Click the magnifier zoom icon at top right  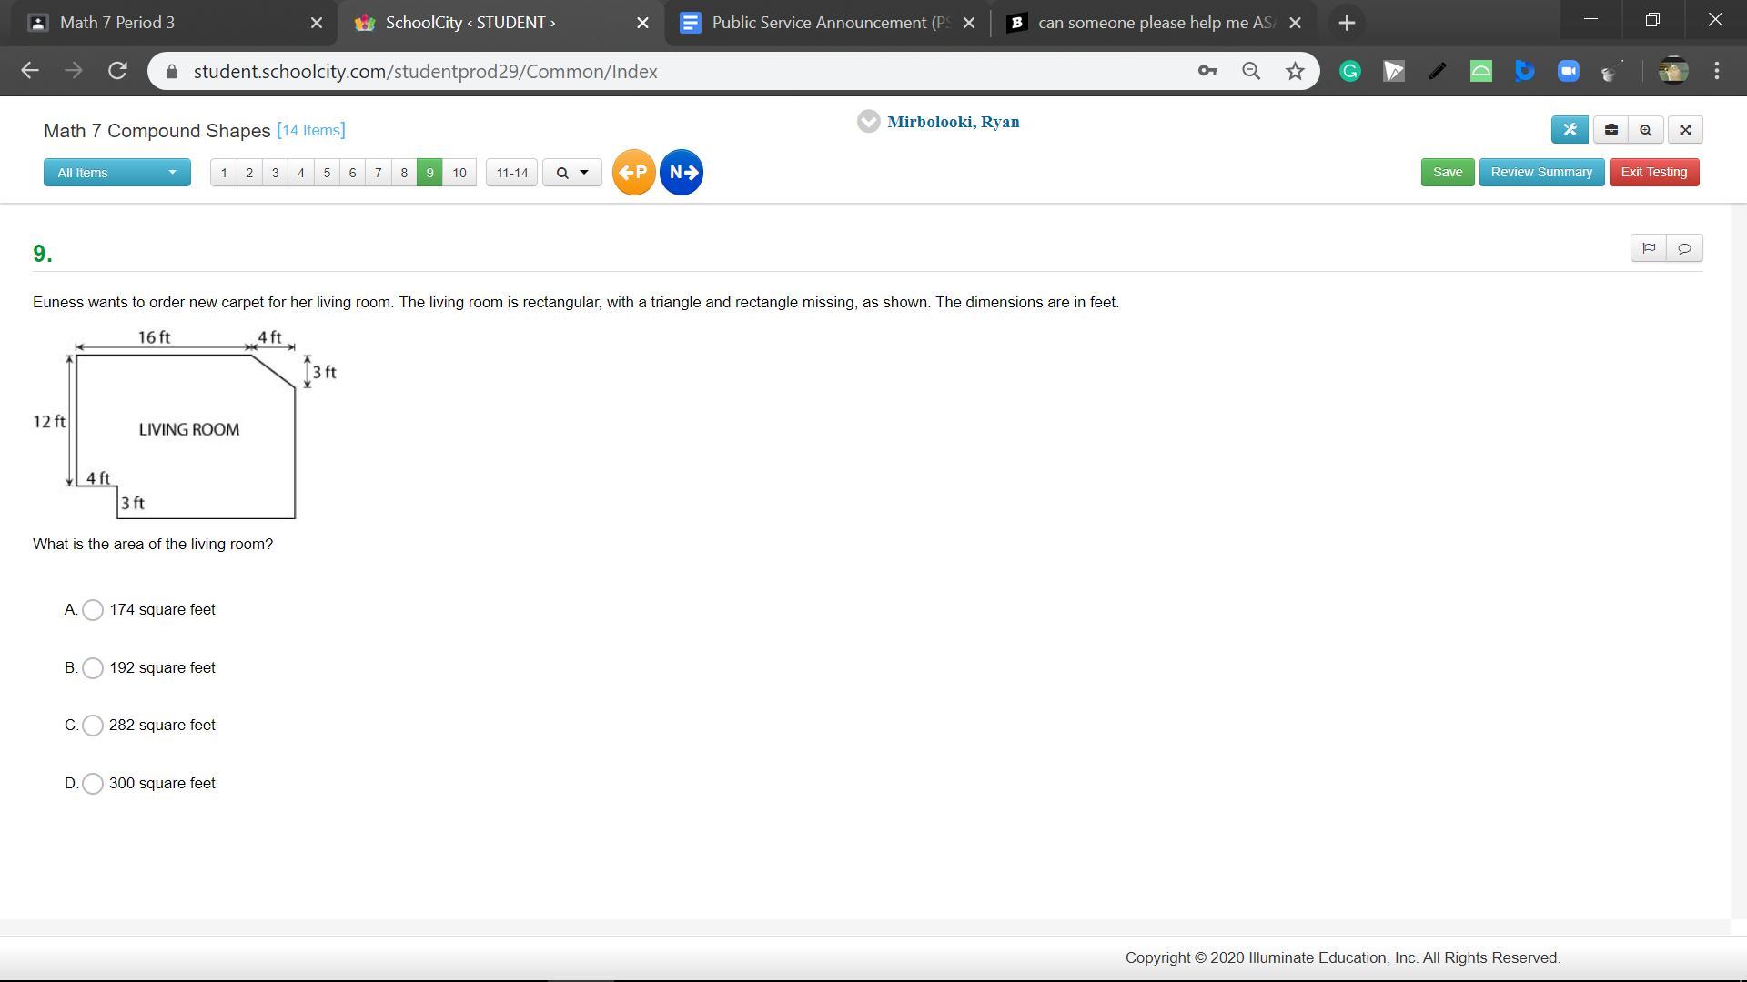(x=1645, y=130)
